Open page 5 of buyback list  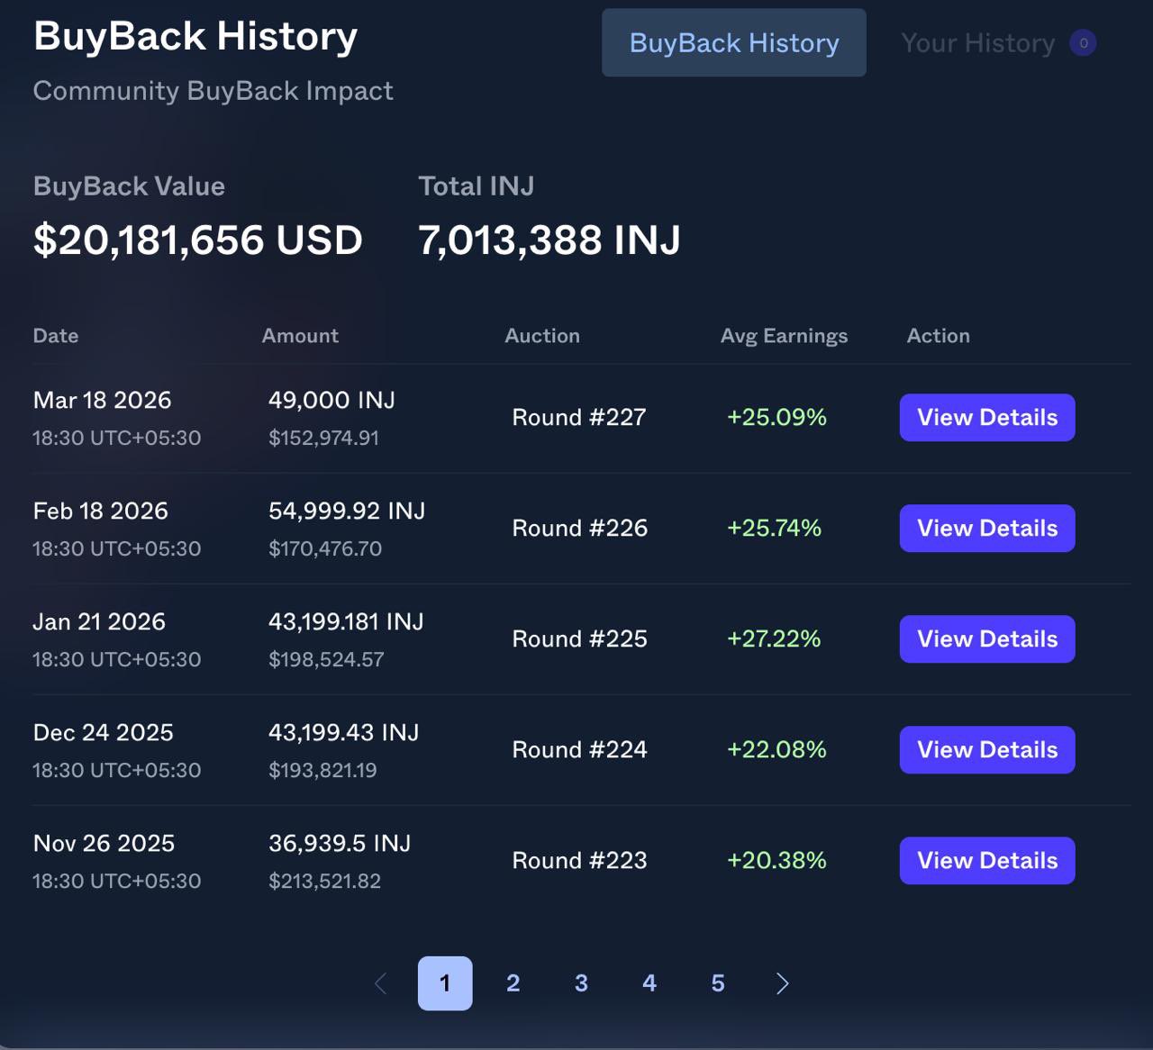718,983
